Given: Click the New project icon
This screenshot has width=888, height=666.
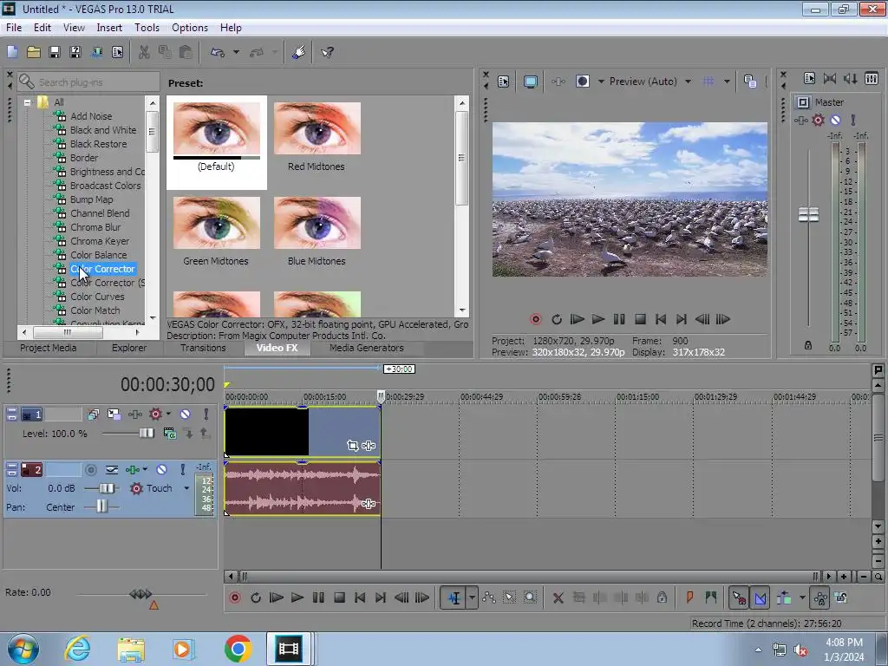Looking at the screenshot, I should coord(12,52).
